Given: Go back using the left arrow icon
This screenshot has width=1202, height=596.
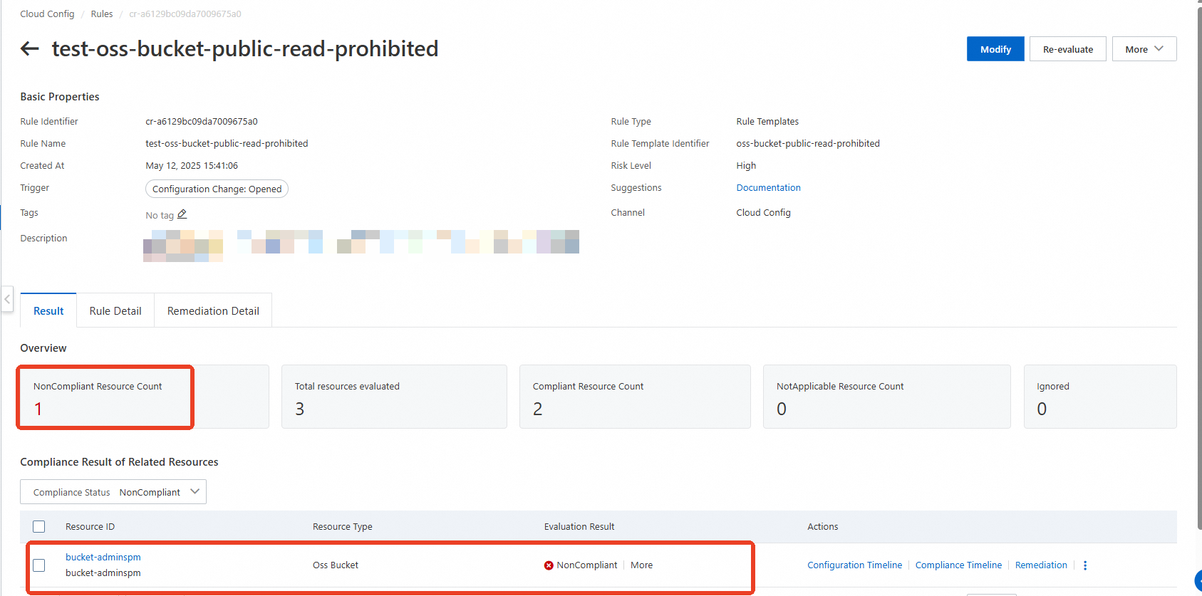Looking at the screenshot, I should point(29,48).
